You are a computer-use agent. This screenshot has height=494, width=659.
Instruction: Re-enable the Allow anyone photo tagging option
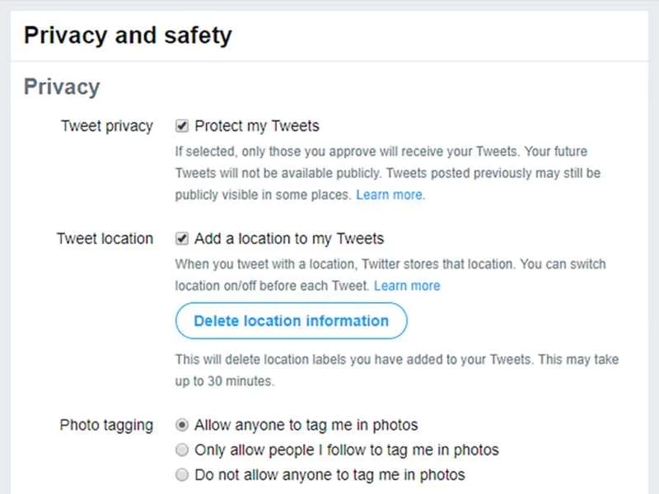tap(180, 425)
